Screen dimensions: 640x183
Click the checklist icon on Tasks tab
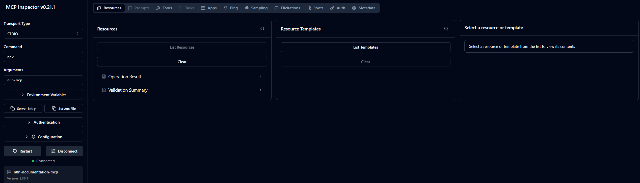[181, 8]
